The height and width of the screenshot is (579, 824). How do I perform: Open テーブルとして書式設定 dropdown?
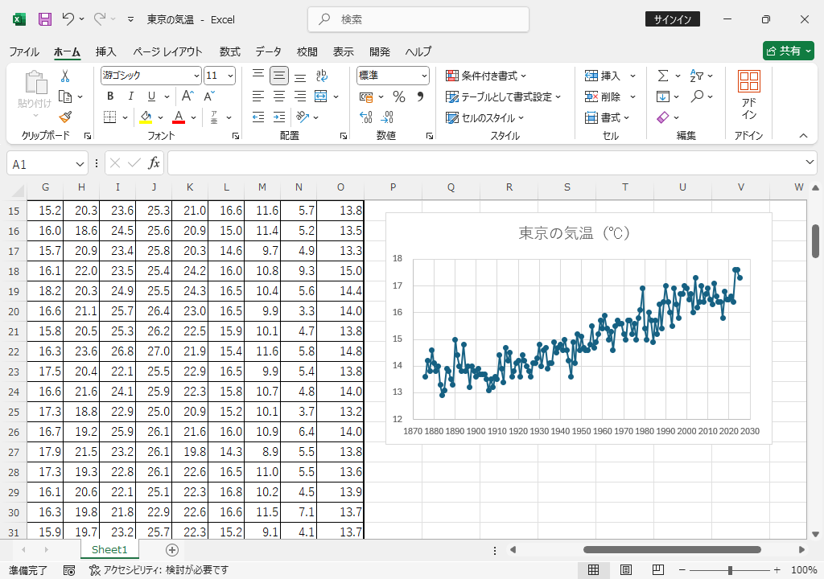click(x=504, y=96)
